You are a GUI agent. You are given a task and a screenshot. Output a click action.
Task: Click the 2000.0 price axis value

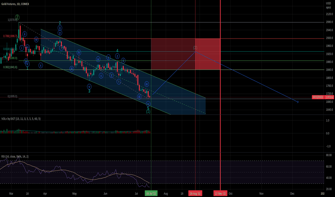point(329,38)
